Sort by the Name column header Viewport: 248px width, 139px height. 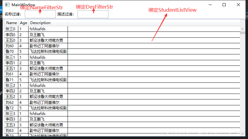[x=11, y=23]
